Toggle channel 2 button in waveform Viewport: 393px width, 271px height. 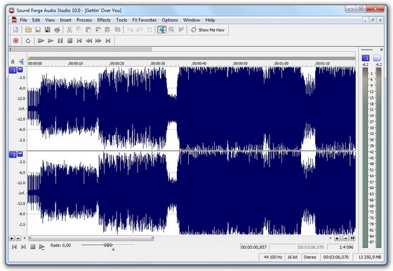13,155
